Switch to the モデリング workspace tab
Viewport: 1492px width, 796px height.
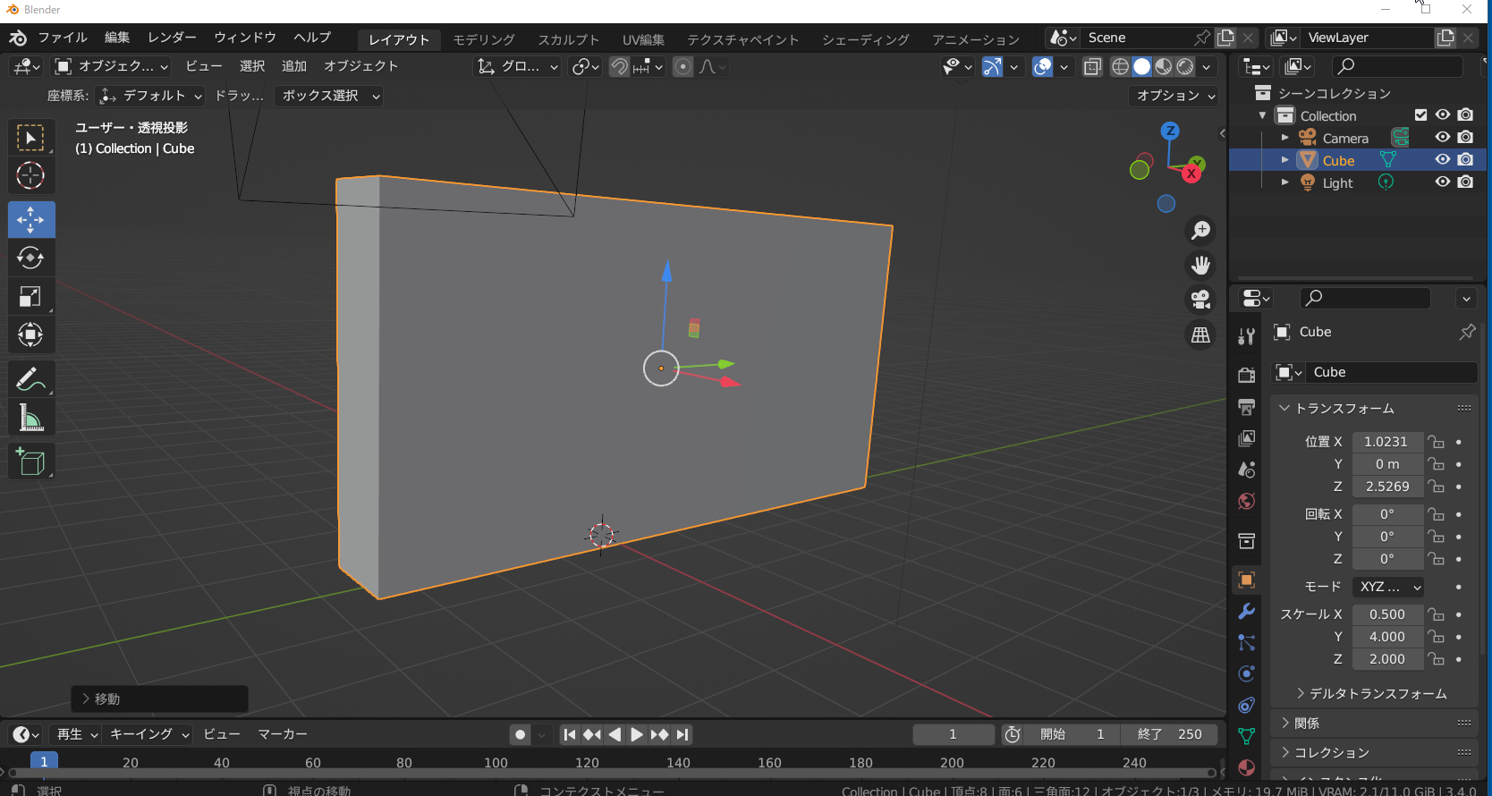[483, 39]
